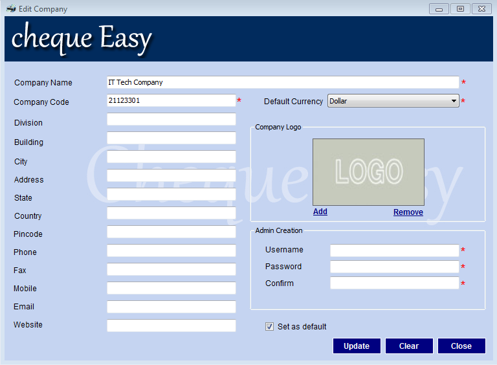Click into the Mobile field

click(x=171, y=288)
